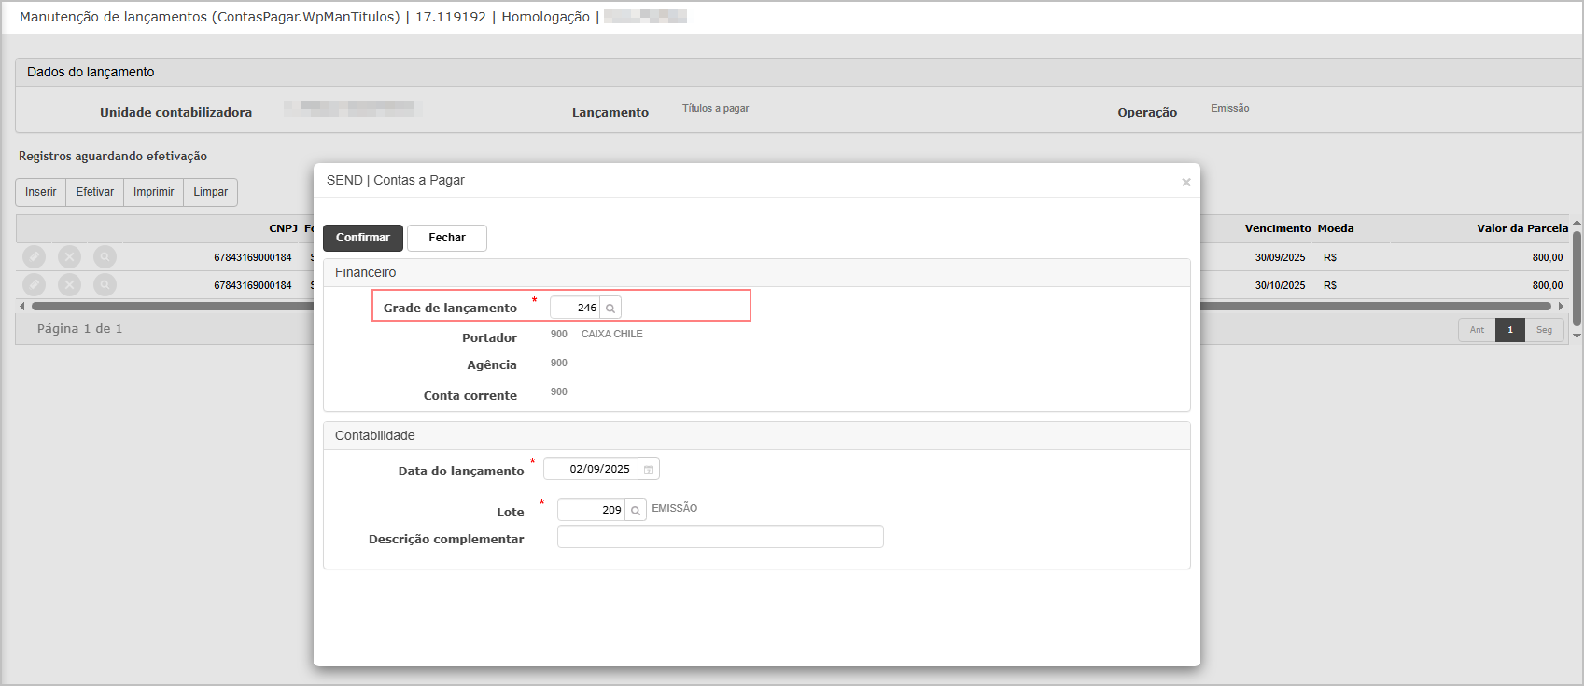Viewport: 1584px width, 686px height.
Task: Open the Lote search lookup icon
Action: (x=636, y=510)
